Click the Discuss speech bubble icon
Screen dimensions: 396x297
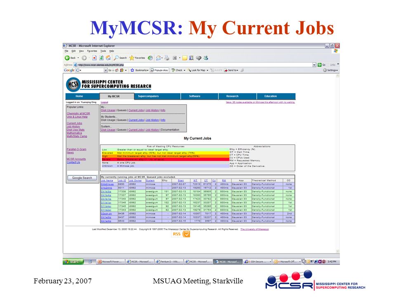pyautogui.click(x=199, y=58)
